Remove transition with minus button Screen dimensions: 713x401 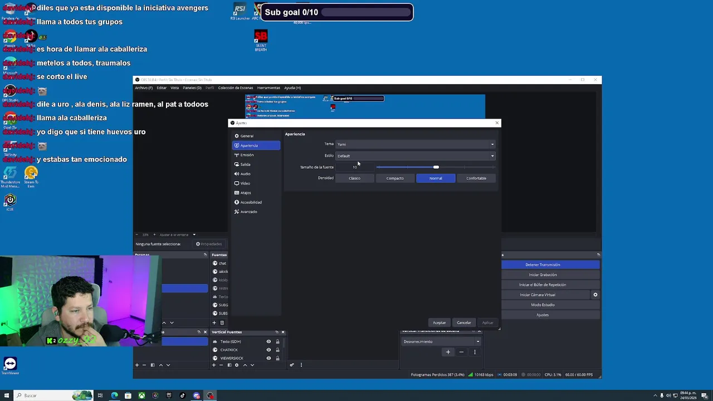[461, 352]
